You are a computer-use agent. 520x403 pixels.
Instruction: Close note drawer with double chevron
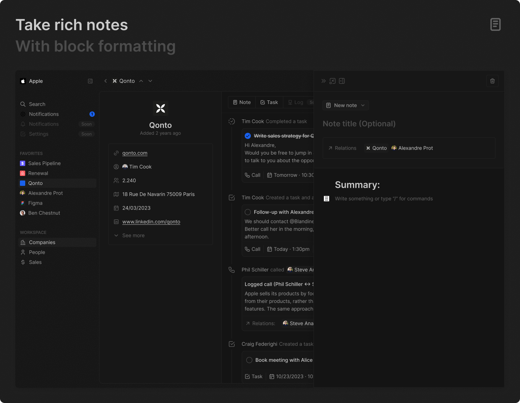pos(323,81)
